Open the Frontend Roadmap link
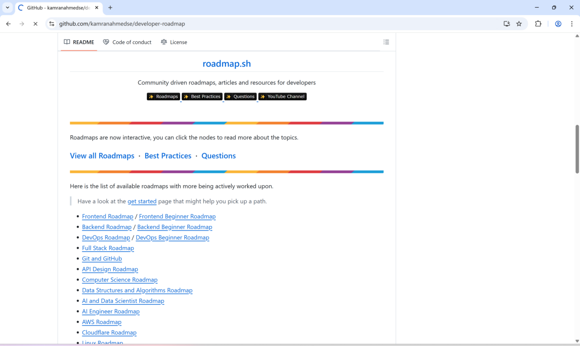The width and height of the screenshot is (580, 346). (107, 217)
